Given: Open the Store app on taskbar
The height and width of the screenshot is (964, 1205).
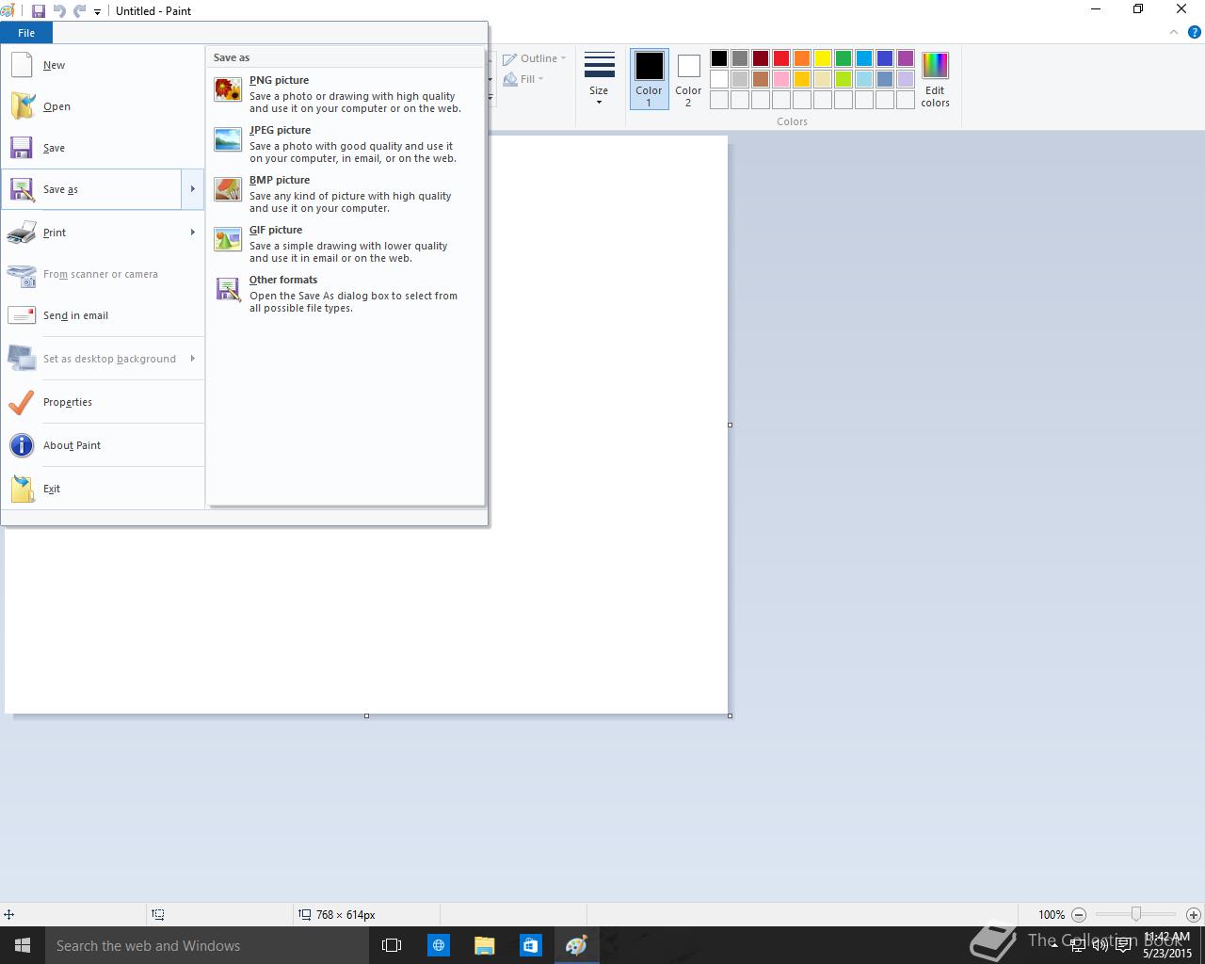Looking at the screenshot, I should point(530,945).
